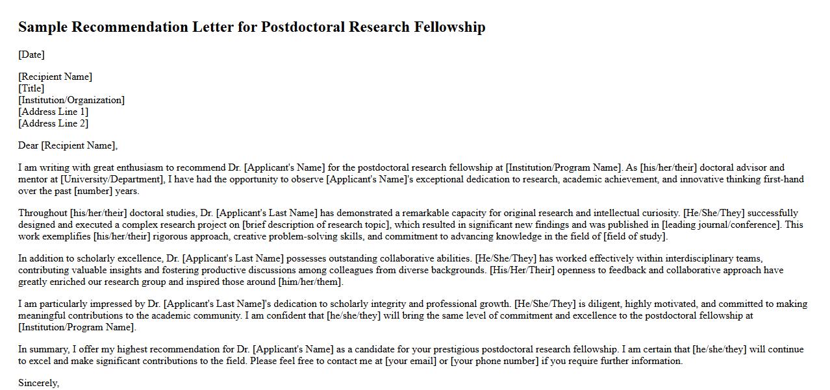The image size is (830, 390).
Task: Click the words In summary
Action: [44, 349]
